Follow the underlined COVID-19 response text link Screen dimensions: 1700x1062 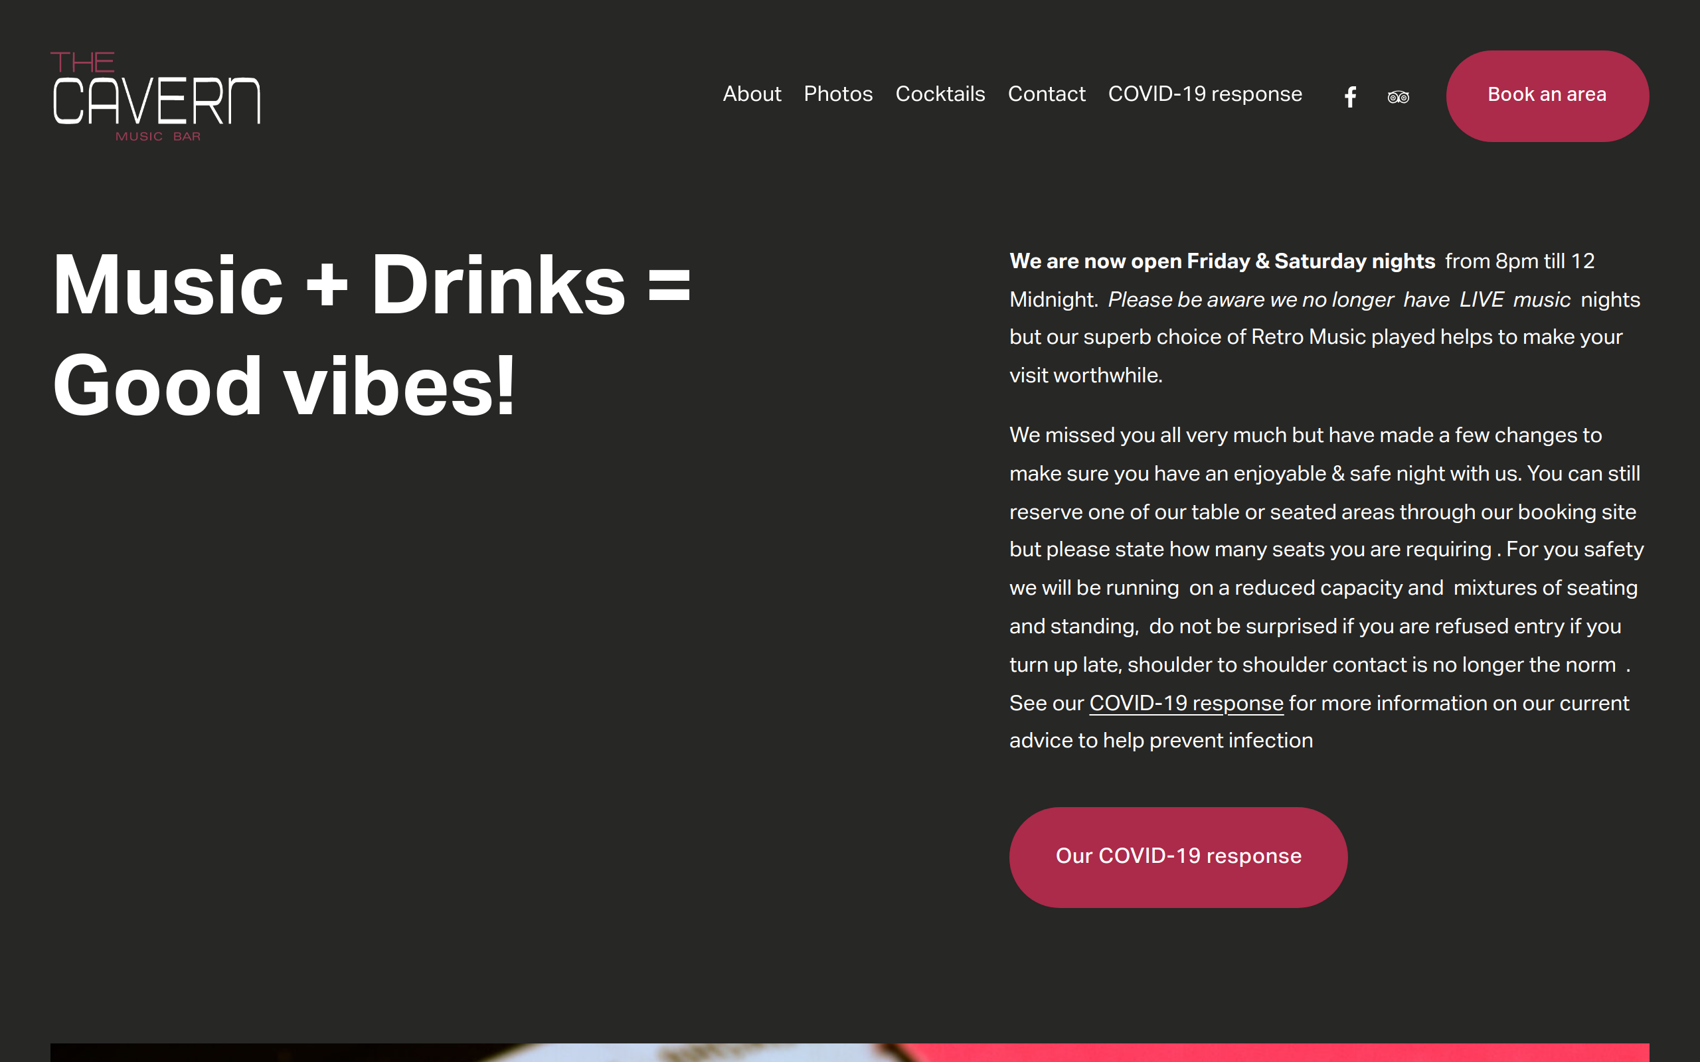coord(1186,703)
